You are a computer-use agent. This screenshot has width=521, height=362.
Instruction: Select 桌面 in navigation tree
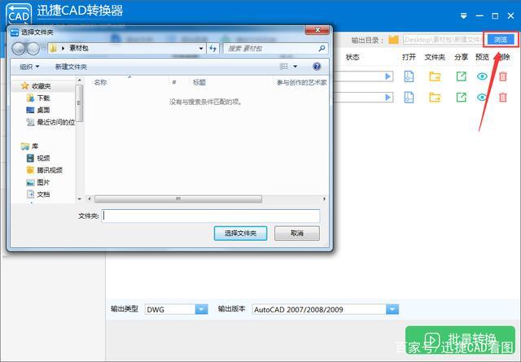click(x=38, y=110)
